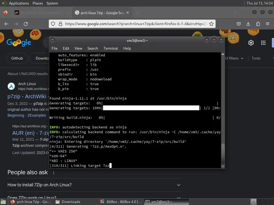The height and width of the screenshot is (205, 274).
Task: Open Firefox downloads arrow icon
Action: pyautogui.click(x=248, y=24)
